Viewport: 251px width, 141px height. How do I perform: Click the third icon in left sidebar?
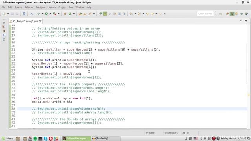pos(4,31)
